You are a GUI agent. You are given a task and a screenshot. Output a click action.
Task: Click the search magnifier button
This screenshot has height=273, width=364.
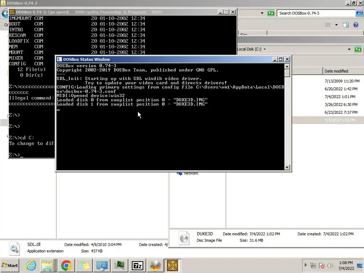pos(359,13)
